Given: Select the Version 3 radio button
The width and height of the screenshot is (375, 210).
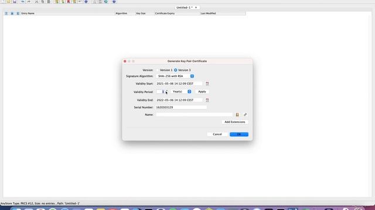Looking at the screenshot, I should (x=176, y=70).
